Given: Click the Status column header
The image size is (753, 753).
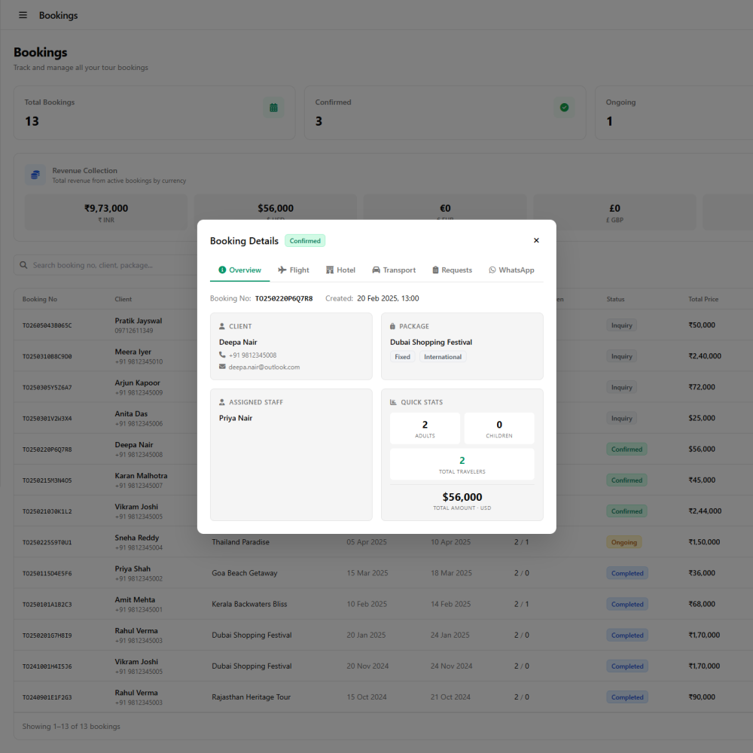Looking at the screenshot, I should pyautogui.click(x=615, y=299).
